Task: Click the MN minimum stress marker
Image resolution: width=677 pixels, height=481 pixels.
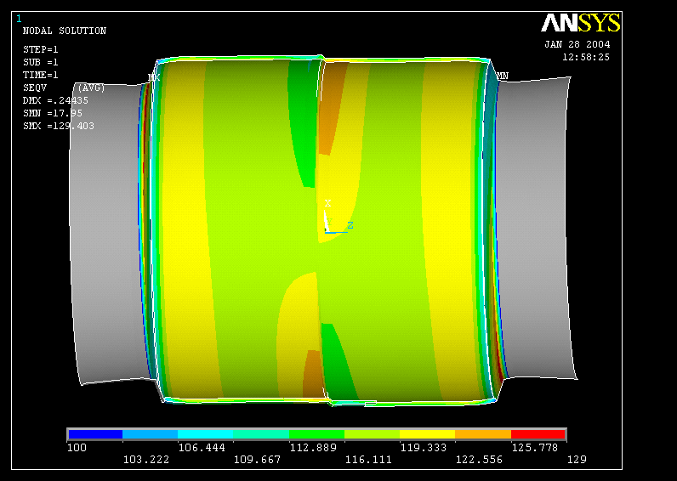Action: 502,76
